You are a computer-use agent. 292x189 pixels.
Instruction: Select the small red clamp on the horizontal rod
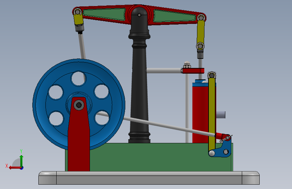[193, 71]
